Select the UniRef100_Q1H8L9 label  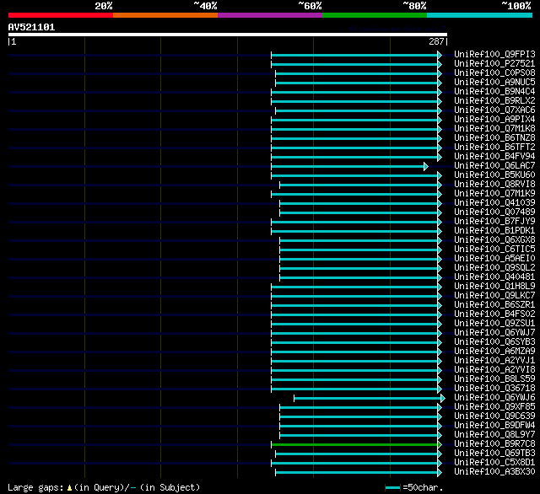pos(494,287)
